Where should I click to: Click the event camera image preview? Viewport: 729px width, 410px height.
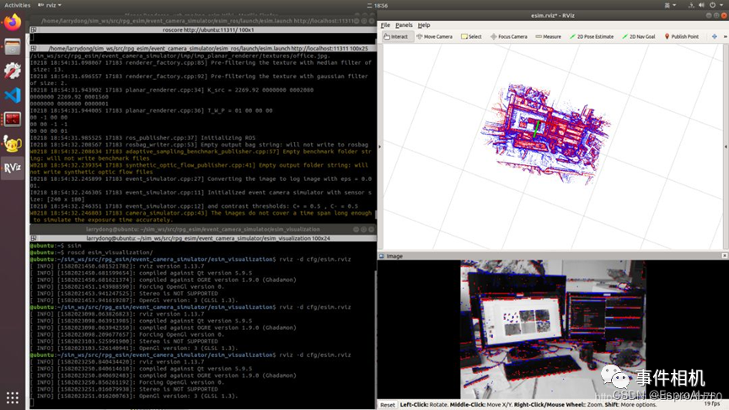(x=553, y=329)
